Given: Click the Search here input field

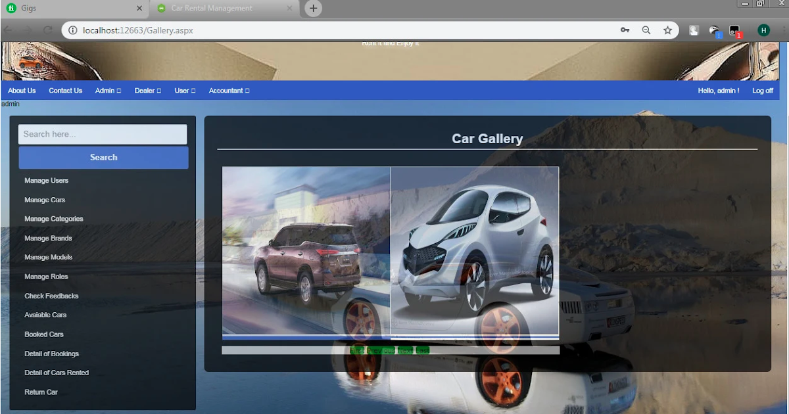Looking at the screenshot, I should click(103, 134).
